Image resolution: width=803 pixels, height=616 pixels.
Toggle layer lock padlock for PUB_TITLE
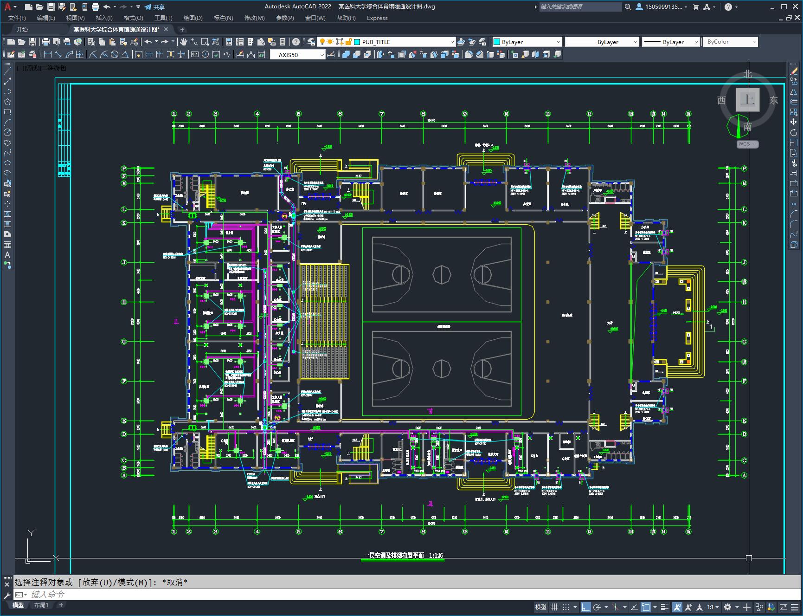(x=348, y=42)
